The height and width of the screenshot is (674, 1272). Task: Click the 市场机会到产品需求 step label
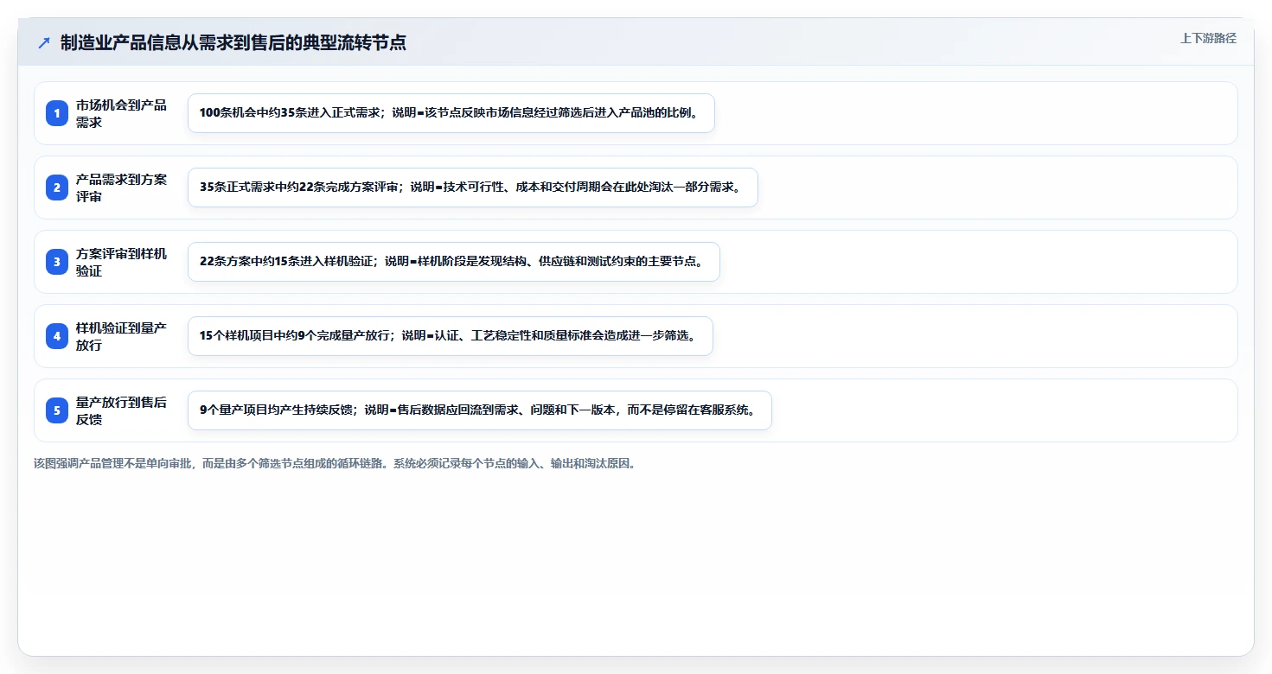(121, 113)
